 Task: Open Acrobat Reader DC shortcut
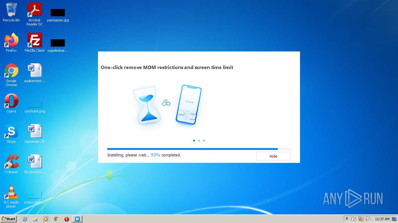pyautogui.click(x=35, y=14)
